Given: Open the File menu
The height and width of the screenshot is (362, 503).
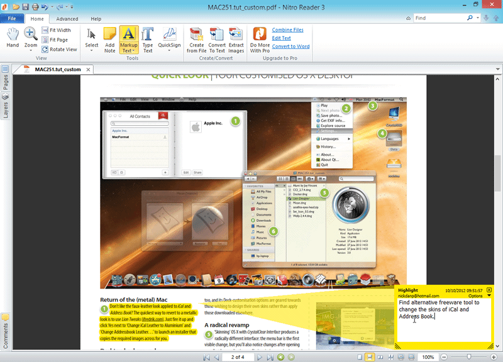Looking at the screenshot, I should click(12, 18).
